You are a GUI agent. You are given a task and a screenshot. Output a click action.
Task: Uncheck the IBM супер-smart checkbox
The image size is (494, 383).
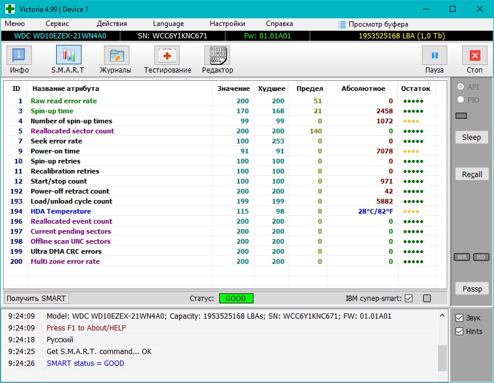409,298
